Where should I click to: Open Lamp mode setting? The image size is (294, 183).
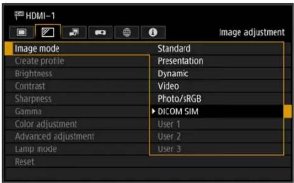click(x=77, y=149)
